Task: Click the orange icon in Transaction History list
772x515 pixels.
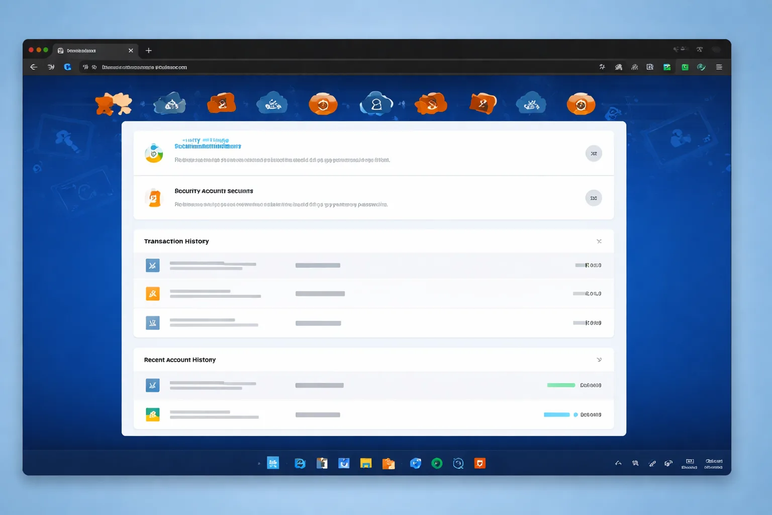Action: click(x=153, y=294)
